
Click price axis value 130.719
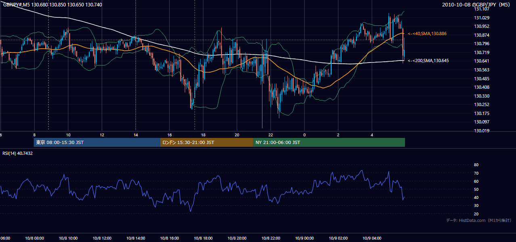[x=481, y=52]
